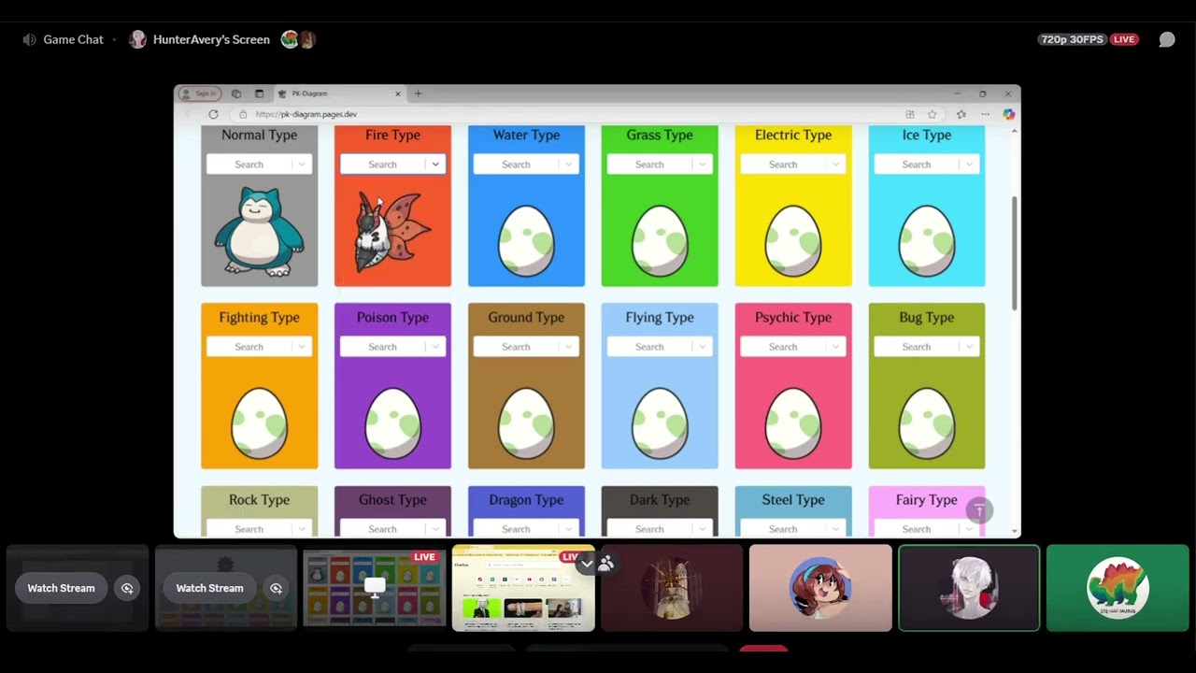Screen dimensions: 1196x673
Task: Expand the Water Type search dropdown arrow
Action: pos(569,165)
